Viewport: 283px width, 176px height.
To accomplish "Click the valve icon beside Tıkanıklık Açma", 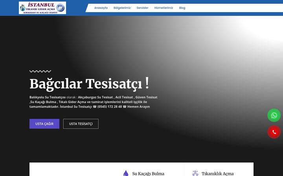I will 195,173.
